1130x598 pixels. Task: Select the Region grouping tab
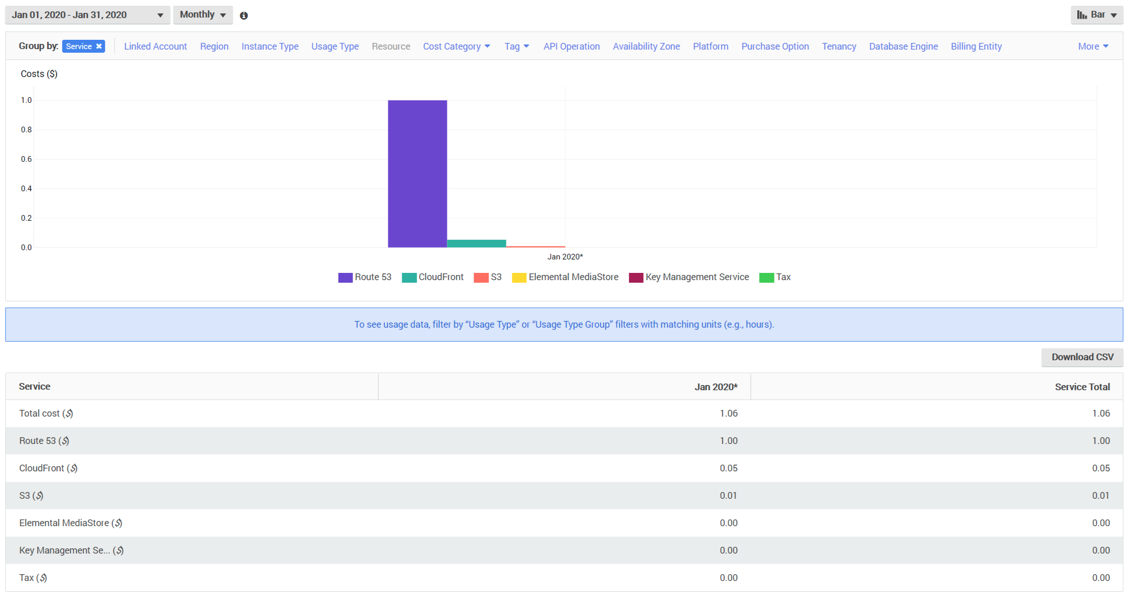click(215, 47)
